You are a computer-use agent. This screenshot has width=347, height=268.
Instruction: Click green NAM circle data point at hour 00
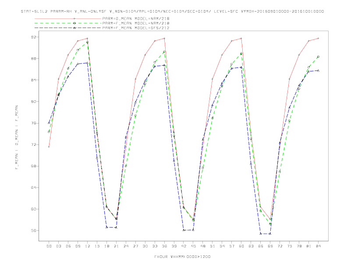tap(49, 132)
